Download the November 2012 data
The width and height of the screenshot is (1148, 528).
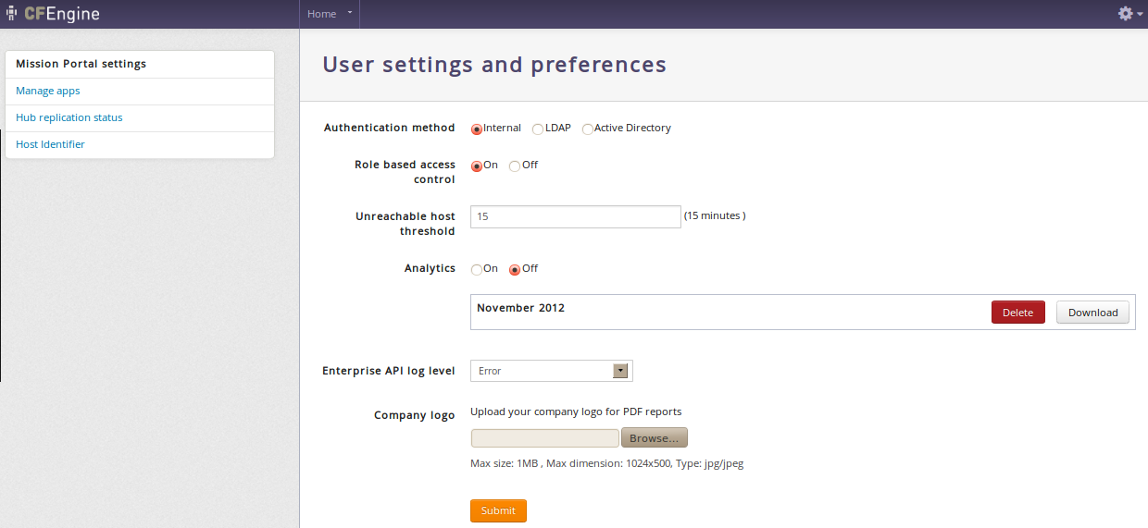click(x=1093, y=313)
